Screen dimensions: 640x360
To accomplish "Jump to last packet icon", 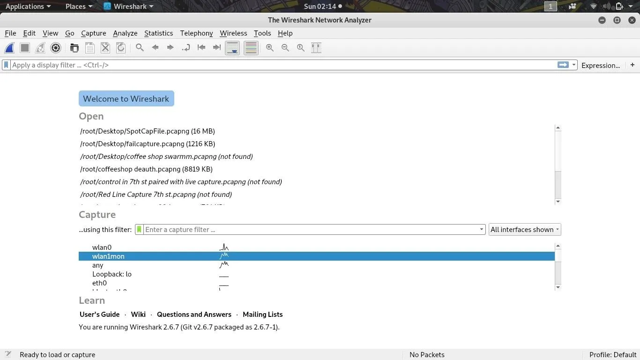I will point(217,47).
